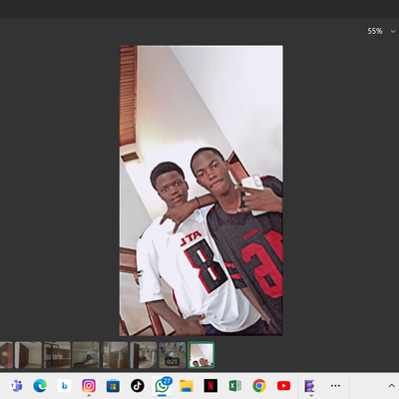Launch Google Chrome browser

[x=259, y=386]
